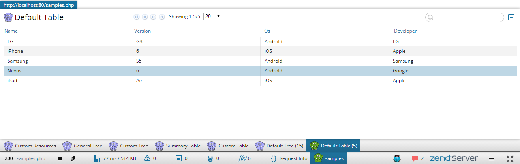Click the Zend Server logo
The image size is (520, 164).
tap(454, 158)
